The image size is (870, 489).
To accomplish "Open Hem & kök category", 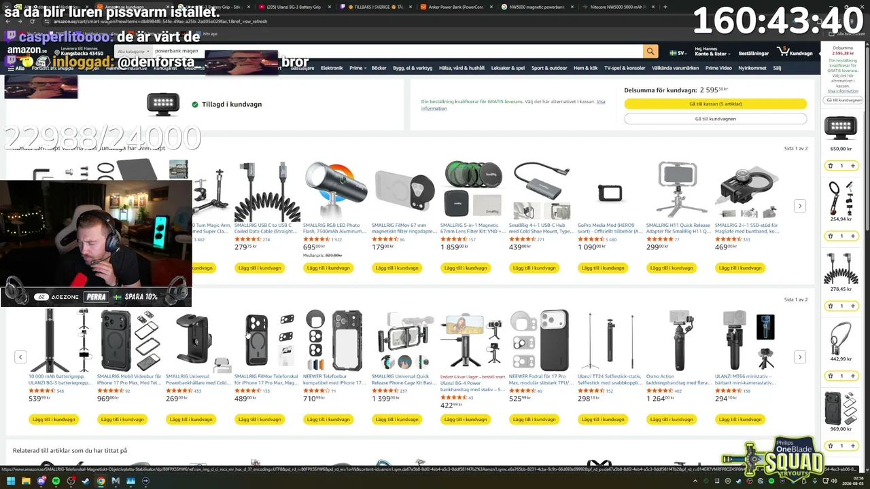I will tap(585, 68).
